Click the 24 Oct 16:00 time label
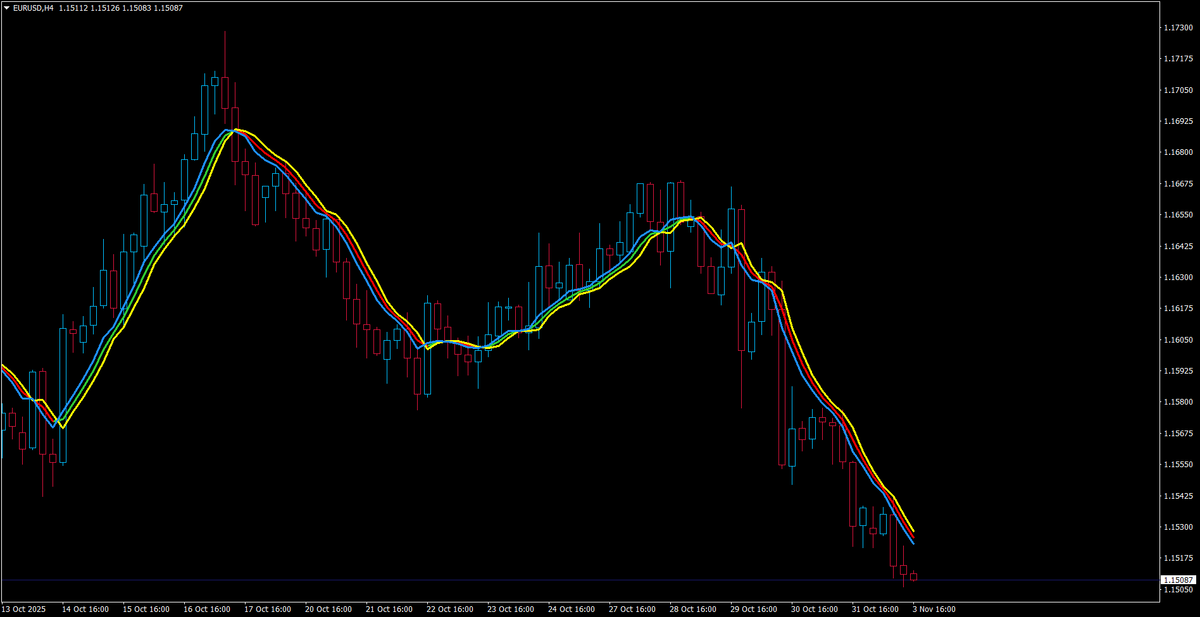This screenshot has height=617, width=1200. 572,609
